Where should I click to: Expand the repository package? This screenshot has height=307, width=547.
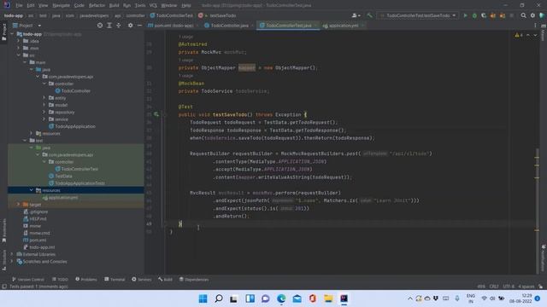pos(44,112)
